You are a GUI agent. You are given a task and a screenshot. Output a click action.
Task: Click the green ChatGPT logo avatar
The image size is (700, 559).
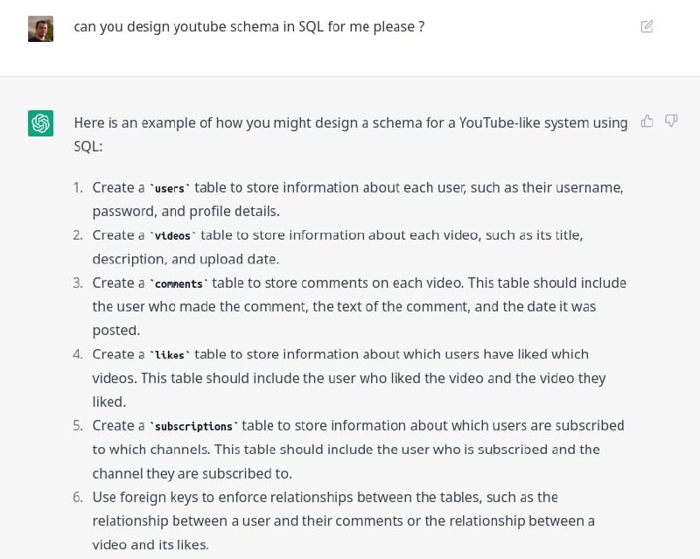point(40,123)
